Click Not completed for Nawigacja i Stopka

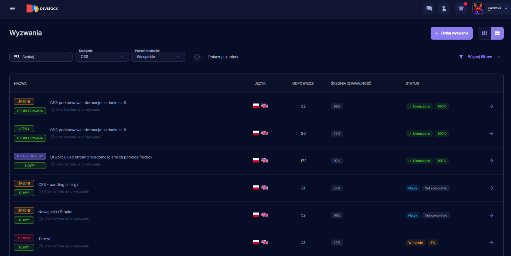tap(436, 215)
